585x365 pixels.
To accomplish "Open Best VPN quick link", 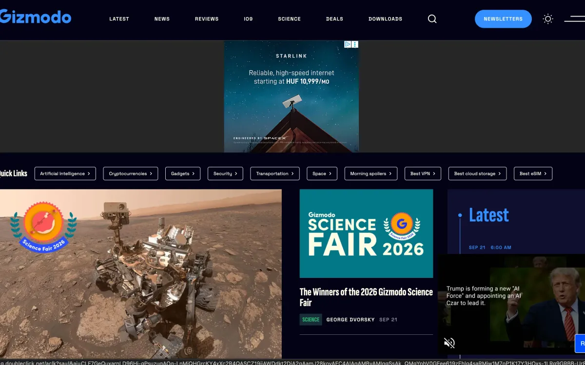I will [423, 174].
